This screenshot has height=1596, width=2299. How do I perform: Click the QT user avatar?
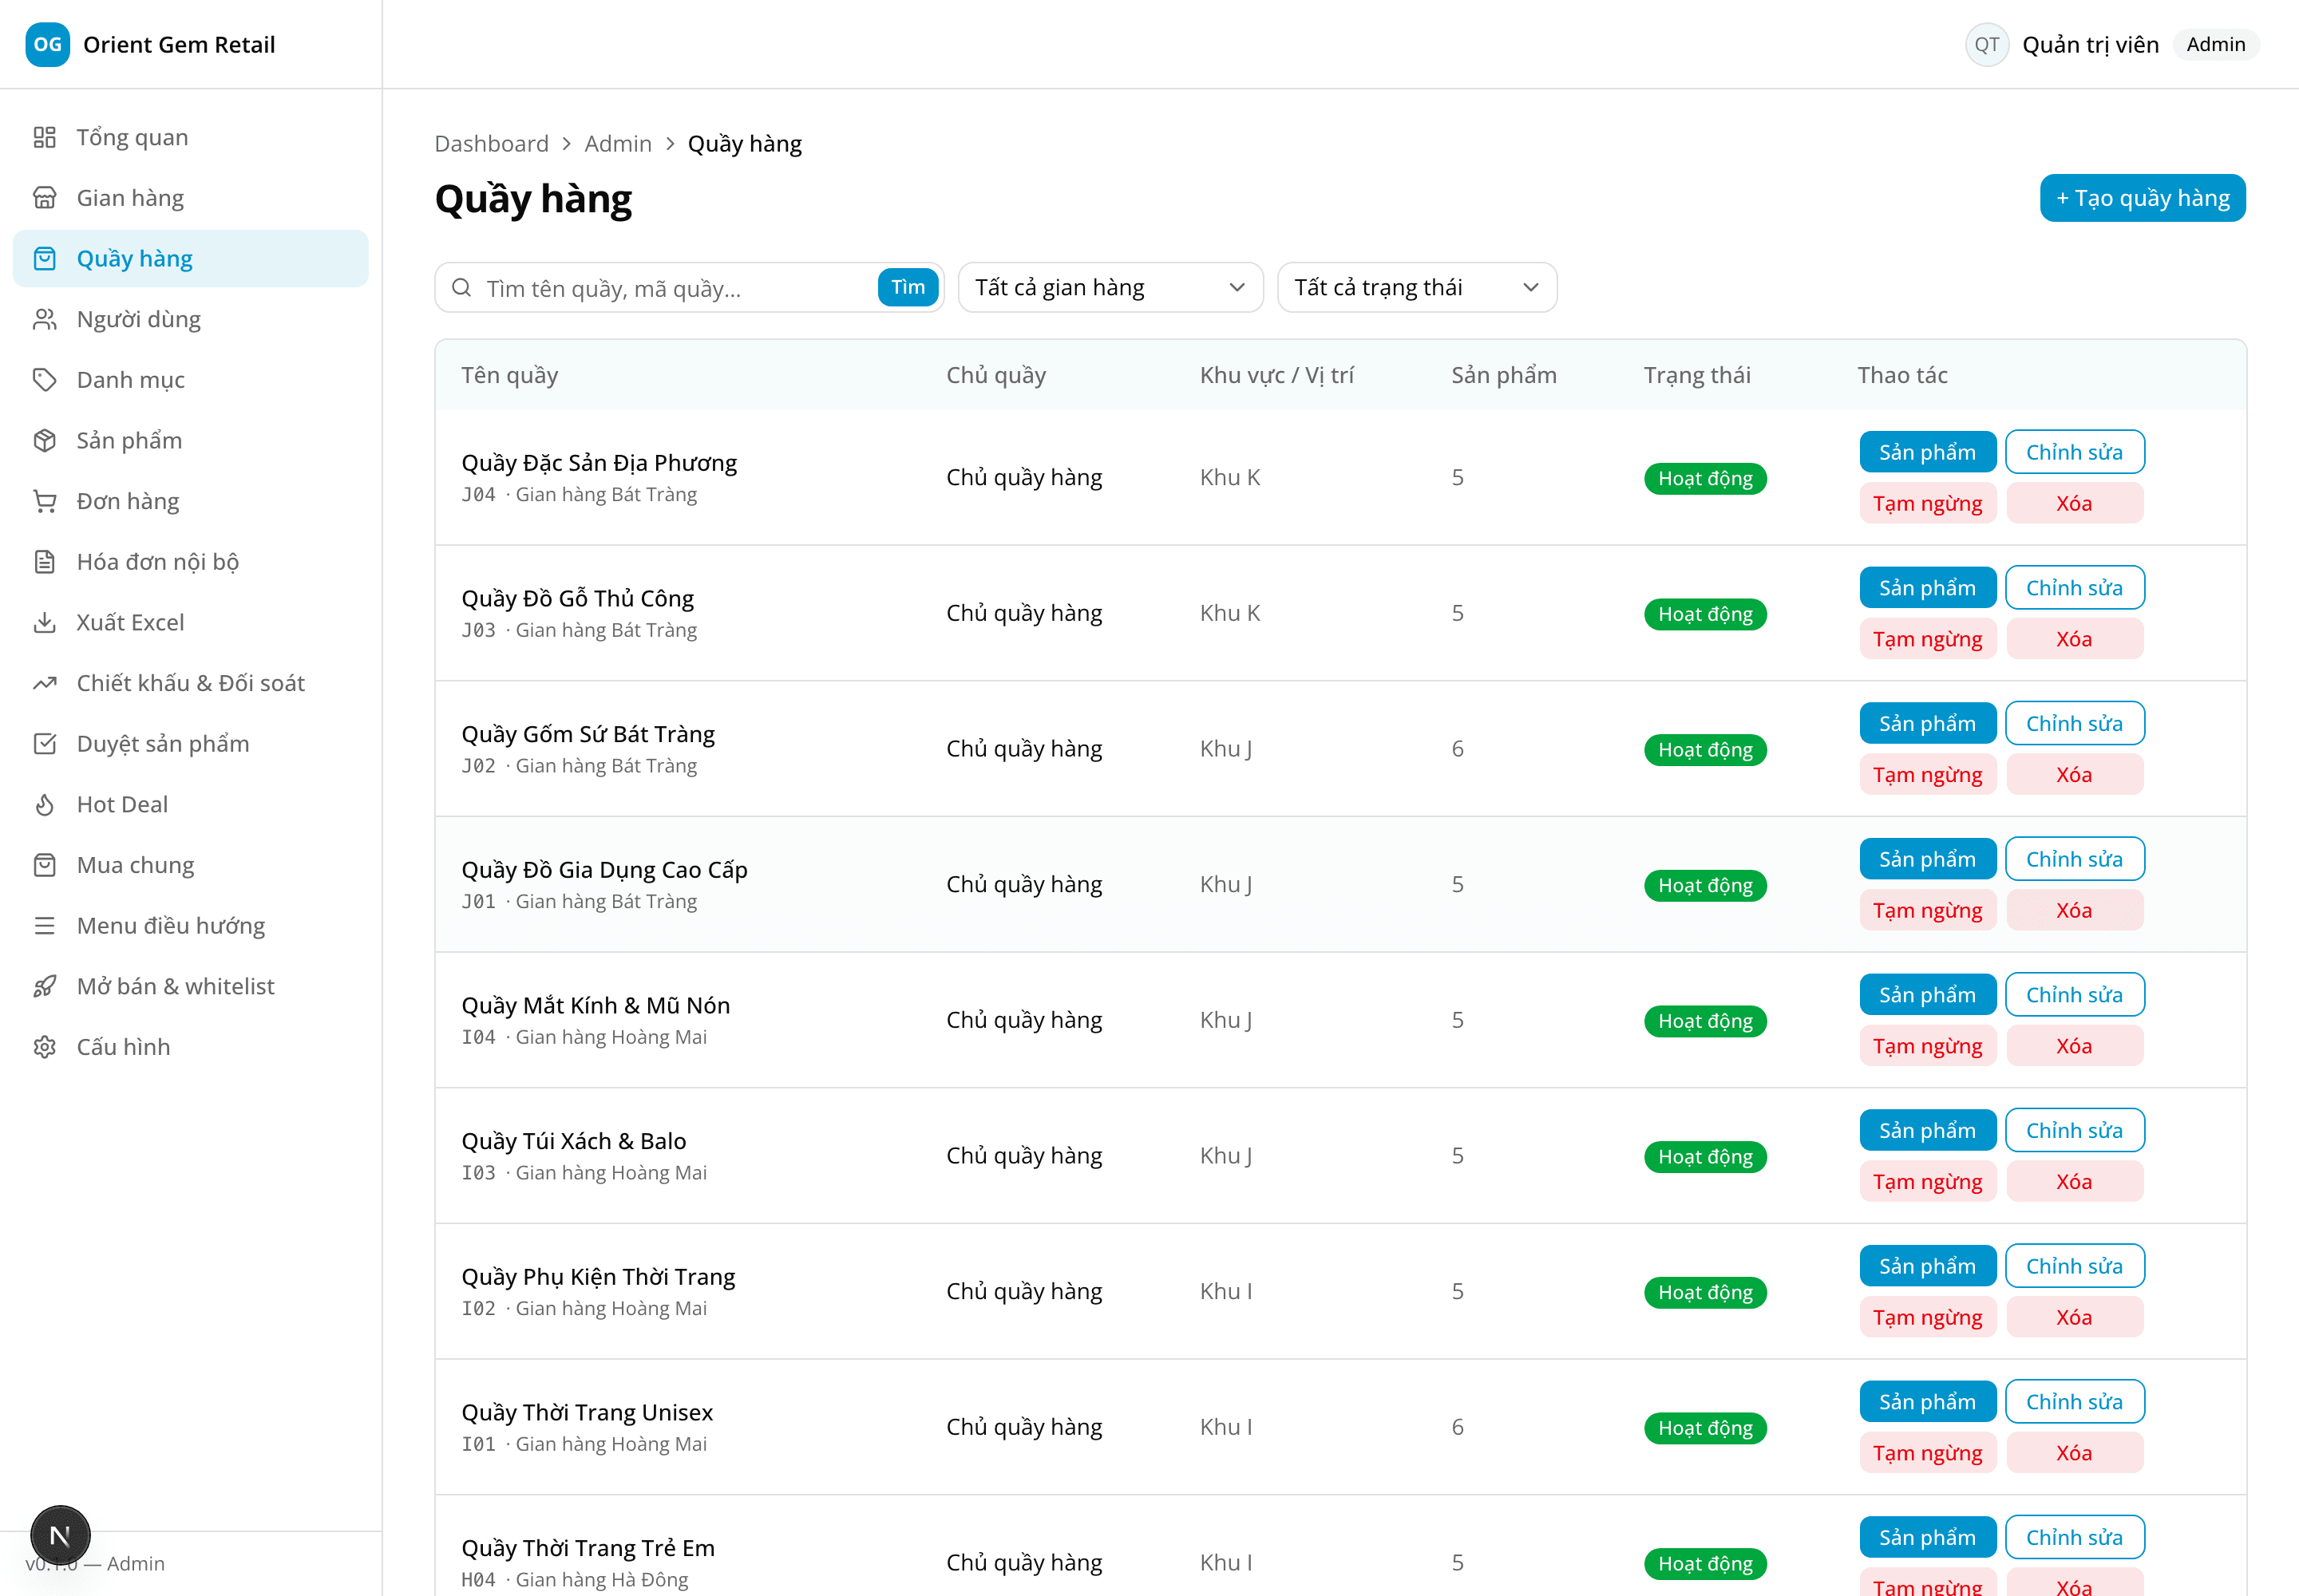click(x=1987, y=44)
